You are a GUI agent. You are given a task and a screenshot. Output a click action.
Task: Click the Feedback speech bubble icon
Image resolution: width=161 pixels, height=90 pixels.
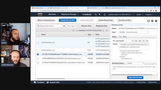click(35, 82)
